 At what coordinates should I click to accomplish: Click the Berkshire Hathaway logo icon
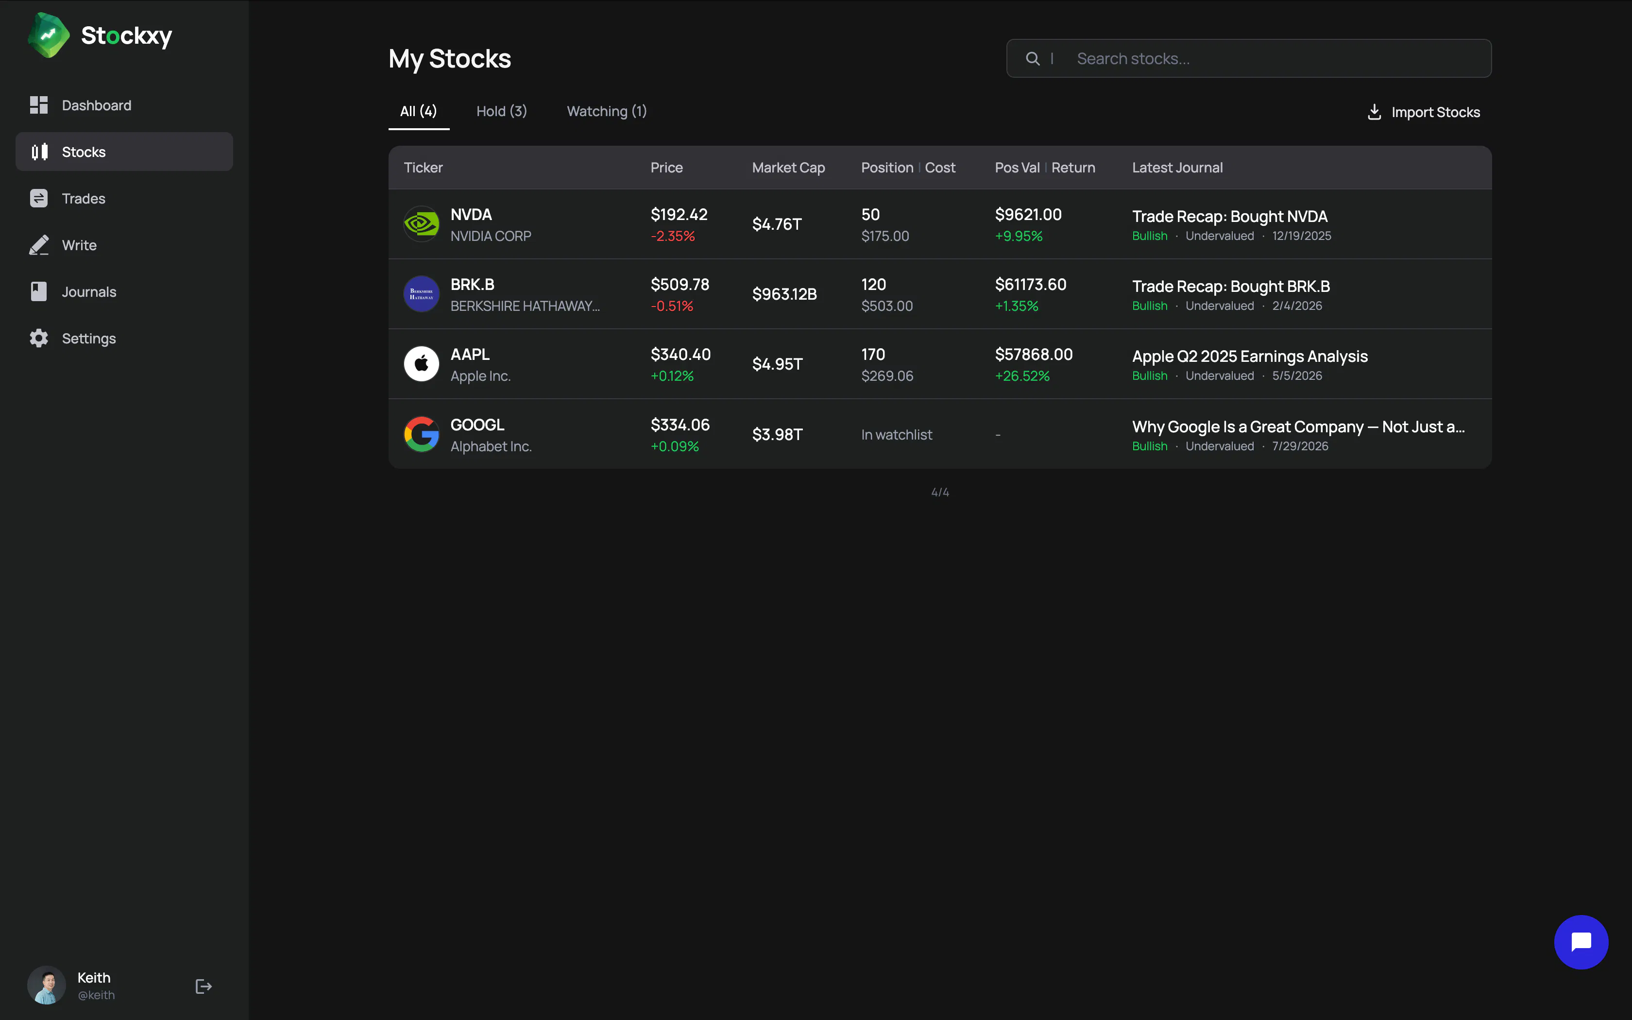click(422, 293)
